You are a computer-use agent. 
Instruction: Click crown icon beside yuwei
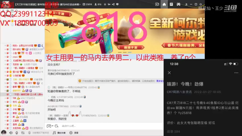(20, 57)
